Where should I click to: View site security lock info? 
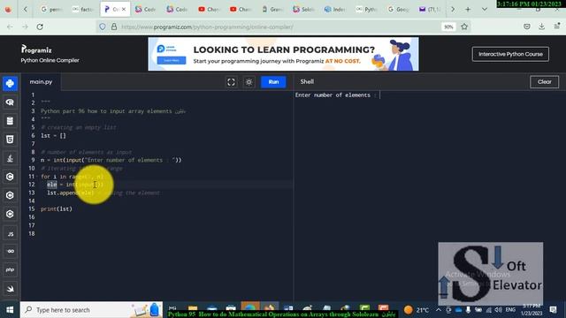114,26
